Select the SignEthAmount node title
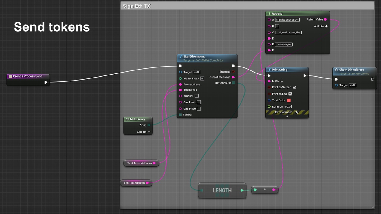Screen dimensions: 381x214 [x=194, y=56]
